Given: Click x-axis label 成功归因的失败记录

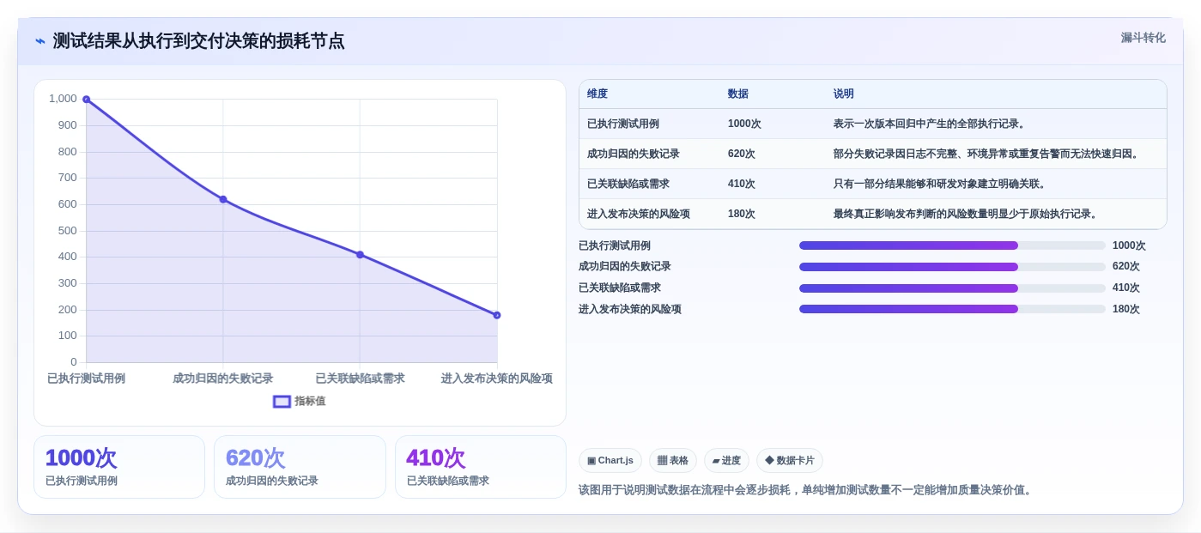Looking at the screenshot, I should click(x=223, y=379).
